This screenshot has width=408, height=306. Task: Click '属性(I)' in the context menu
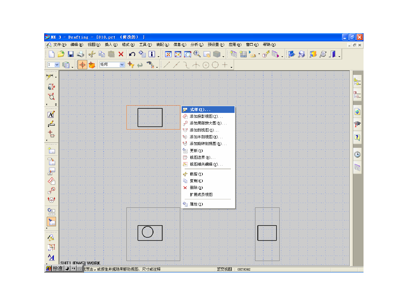click(x=208, y=204)
